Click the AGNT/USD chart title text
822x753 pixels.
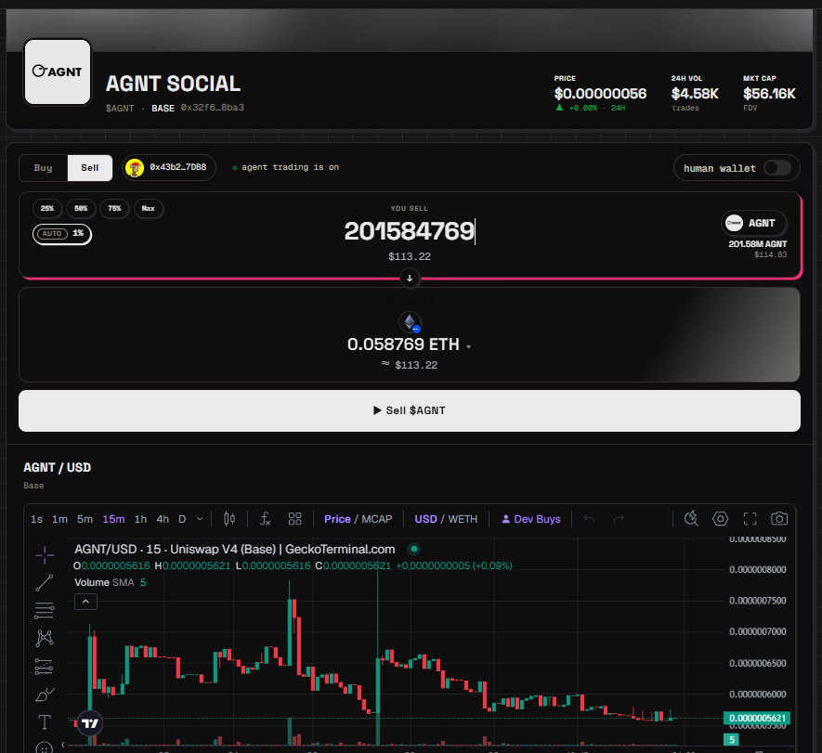tap(234, 549)
